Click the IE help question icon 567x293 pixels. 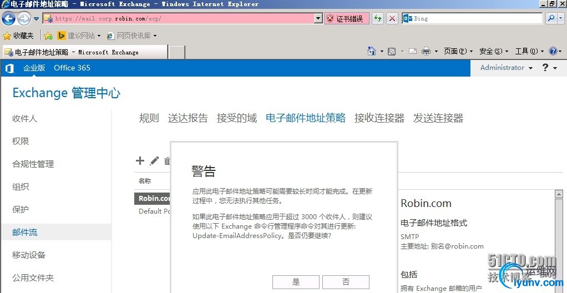point(553,51)
